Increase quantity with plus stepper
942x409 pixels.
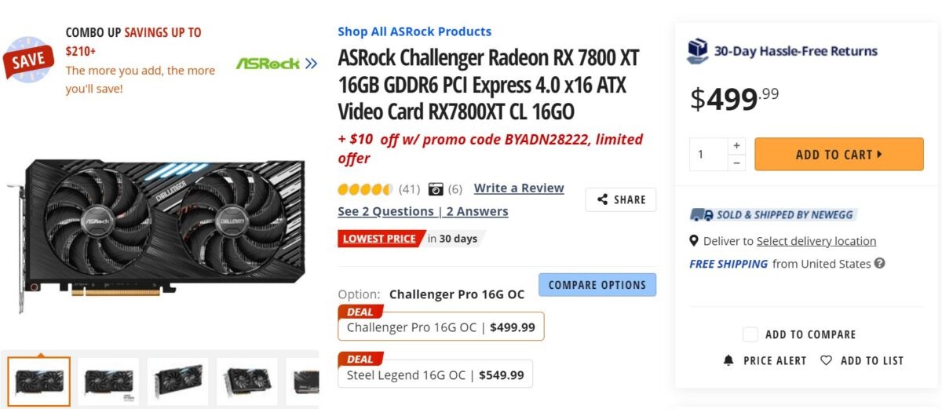pos(736,146)
